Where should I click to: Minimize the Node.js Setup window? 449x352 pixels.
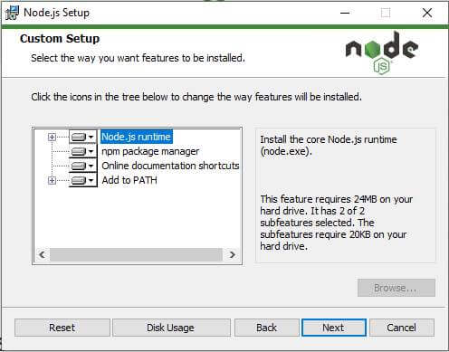coord(345,13)
